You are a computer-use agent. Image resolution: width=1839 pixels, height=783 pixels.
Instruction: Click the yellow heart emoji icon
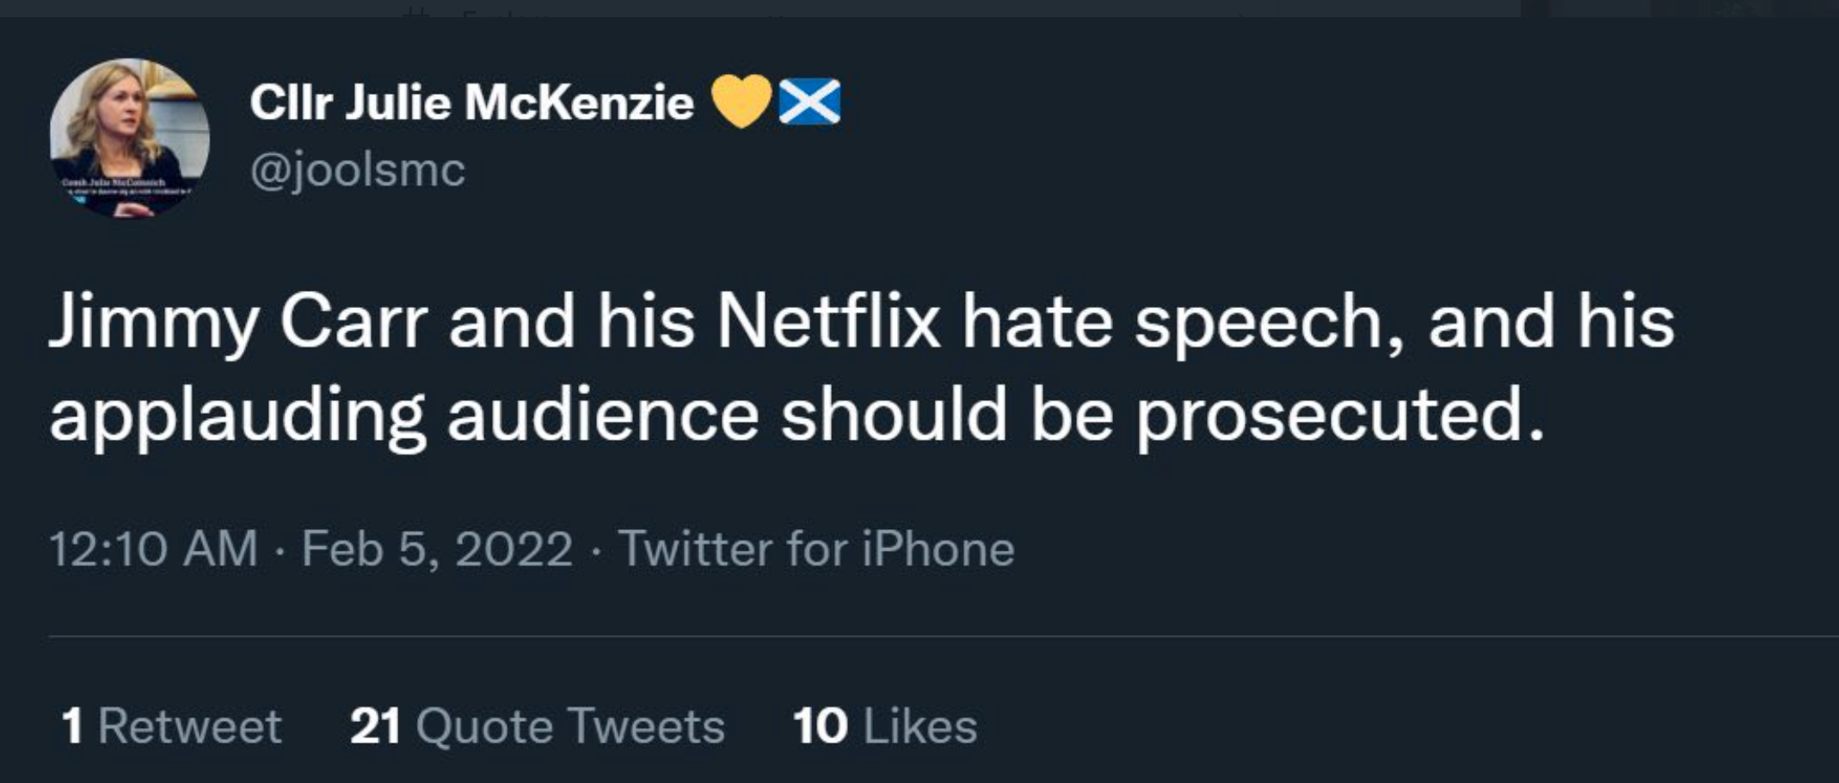741,102
